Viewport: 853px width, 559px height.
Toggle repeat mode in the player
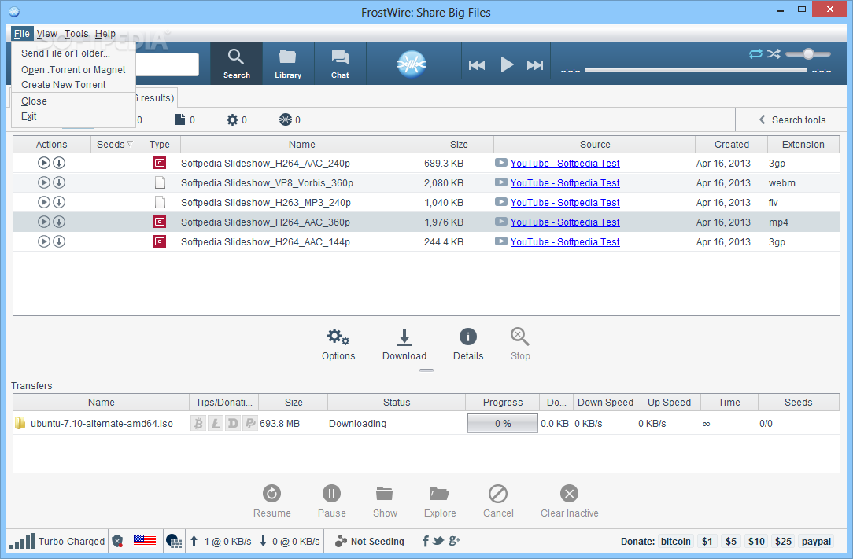click(755, 53)
